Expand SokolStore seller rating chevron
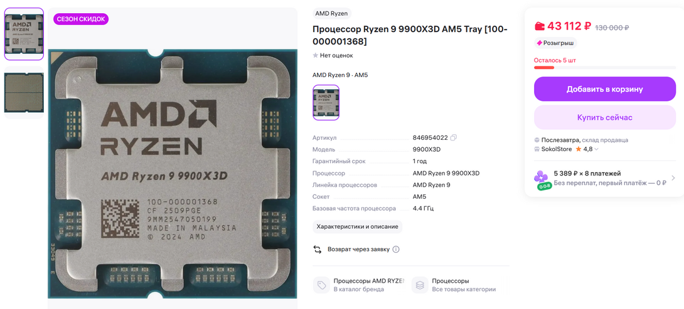Image resolution: width=684 pixels, height=309 pixels. pos(596,149)
